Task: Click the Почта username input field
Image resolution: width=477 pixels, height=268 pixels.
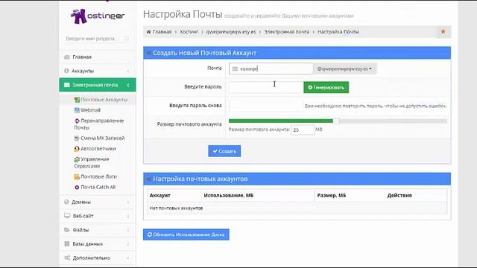Action: click(x=271, y=68)
